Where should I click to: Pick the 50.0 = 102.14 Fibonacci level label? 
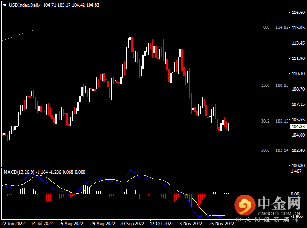[x=275, y=150]
